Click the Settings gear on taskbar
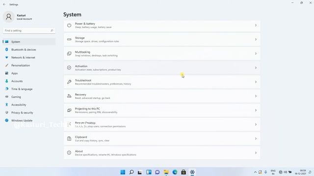Screen dimensions: 314x176 (192, 172)
